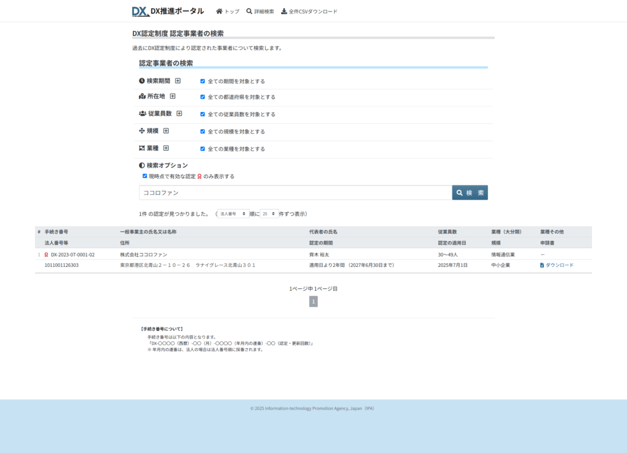Click 全件CSVダウンロード in the header

(309, 11)
